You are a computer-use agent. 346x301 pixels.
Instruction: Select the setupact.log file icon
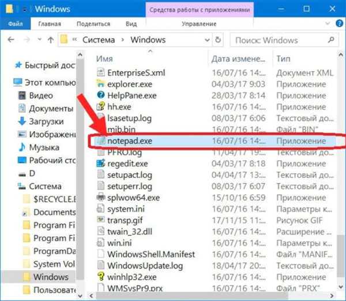(101, 174)
